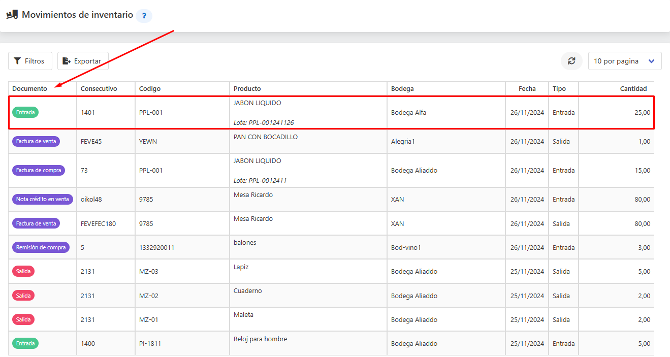Open the Filtros filter button
The height and width of the screenshot is (357, 670).
coord(30,61)
